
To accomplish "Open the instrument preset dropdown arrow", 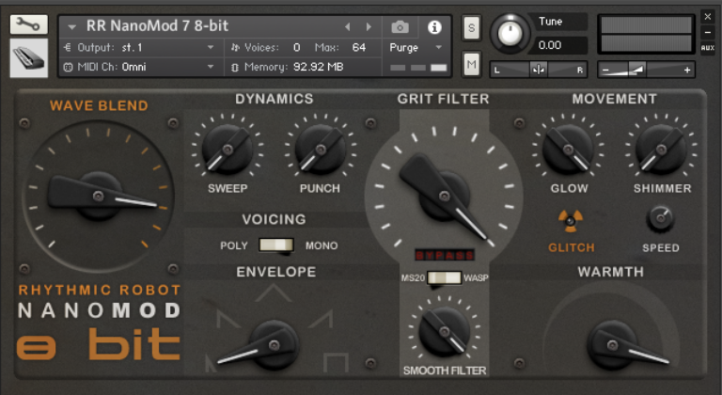I will pyautogui.click(x=71, y=27).
